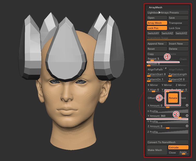Click the Append New button

point(157,44)
